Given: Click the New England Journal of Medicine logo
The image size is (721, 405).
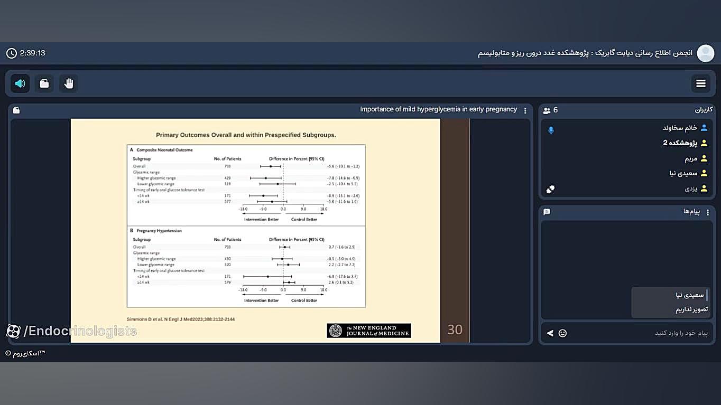Looking at the screenshot, I should [x=369, y=331].
